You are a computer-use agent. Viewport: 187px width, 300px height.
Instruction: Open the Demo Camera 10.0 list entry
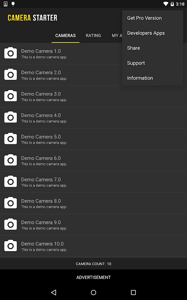(93, 246)
